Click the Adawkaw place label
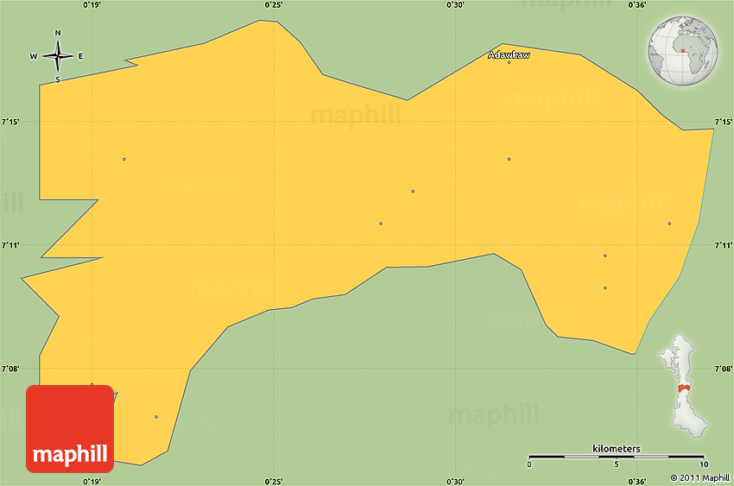Viewport: 734px width, 486px height. [x=509, y=54]
